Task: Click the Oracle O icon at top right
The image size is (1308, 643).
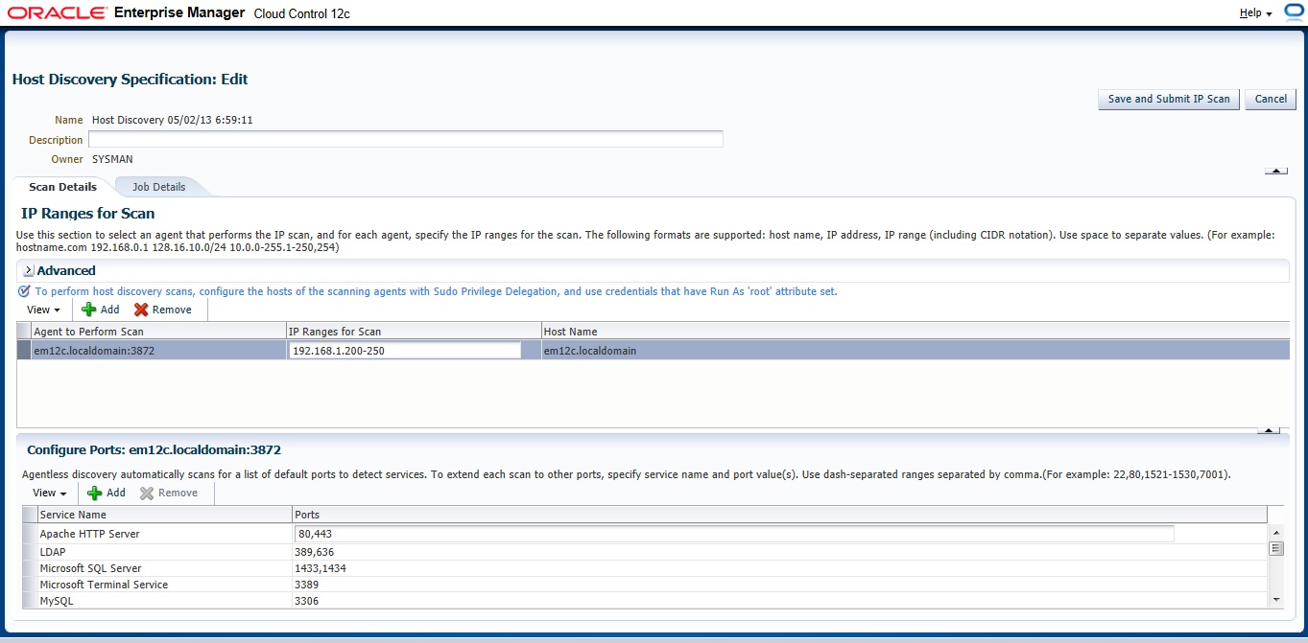Action: [x=1293, y=12]
